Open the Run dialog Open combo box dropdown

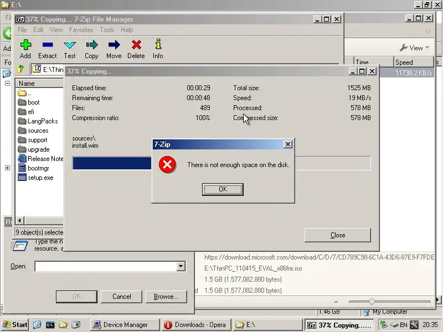[x=181, y=266]
